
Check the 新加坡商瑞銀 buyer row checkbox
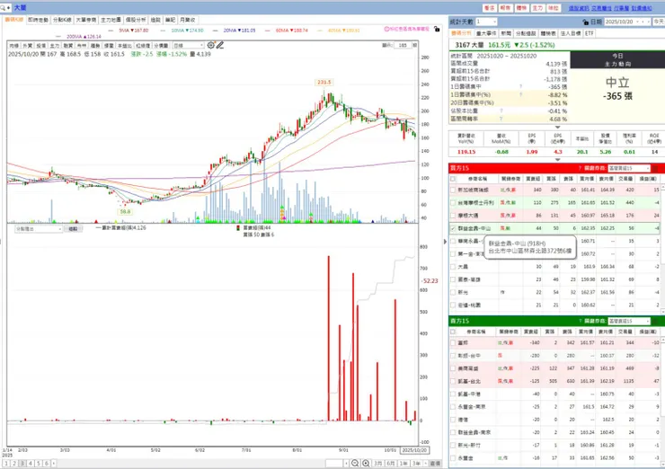(453, 190)
